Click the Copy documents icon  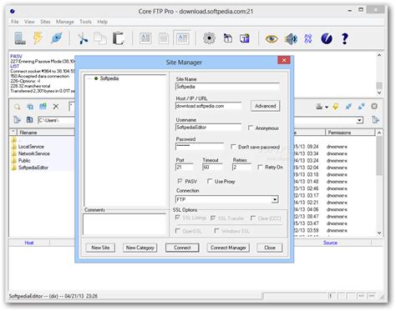100,38
